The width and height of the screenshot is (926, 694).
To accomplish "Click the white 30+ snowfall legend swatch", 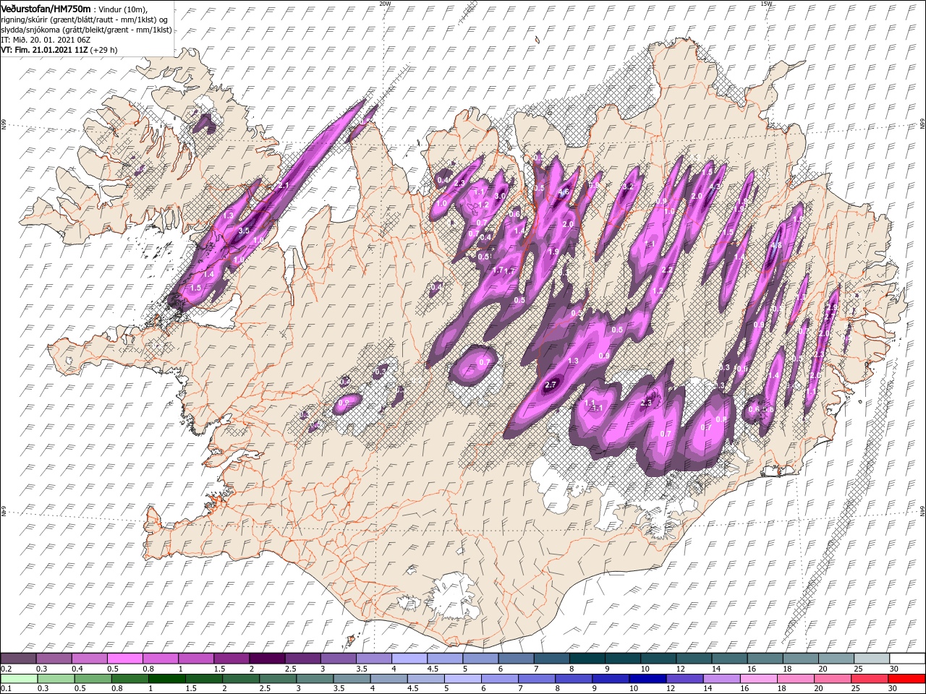I will (x=907, y=658).
